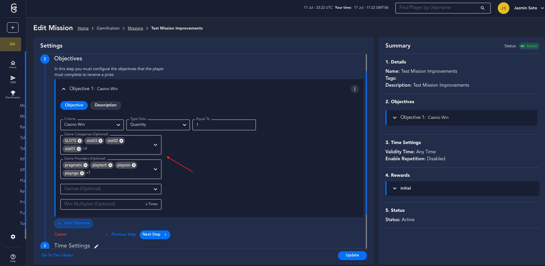The width and height of the screenshot is (545, 266).
Task: Expand the Games (Optional) dropdown
Action: coord(111,189)
